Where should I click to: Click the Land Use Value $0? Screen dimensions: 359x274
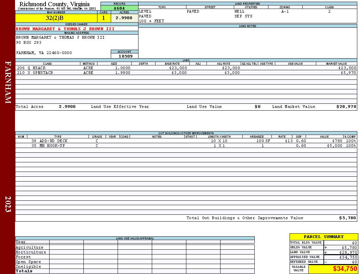257,107
